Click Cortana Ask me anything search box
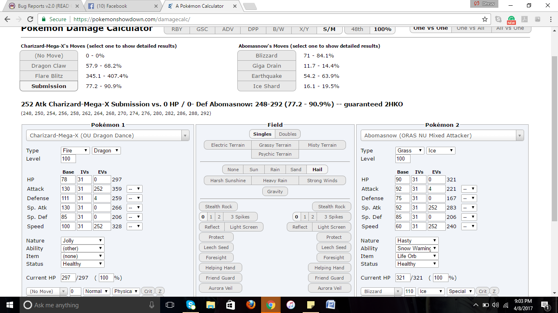The image size is (558, 313). click(88, 305)
